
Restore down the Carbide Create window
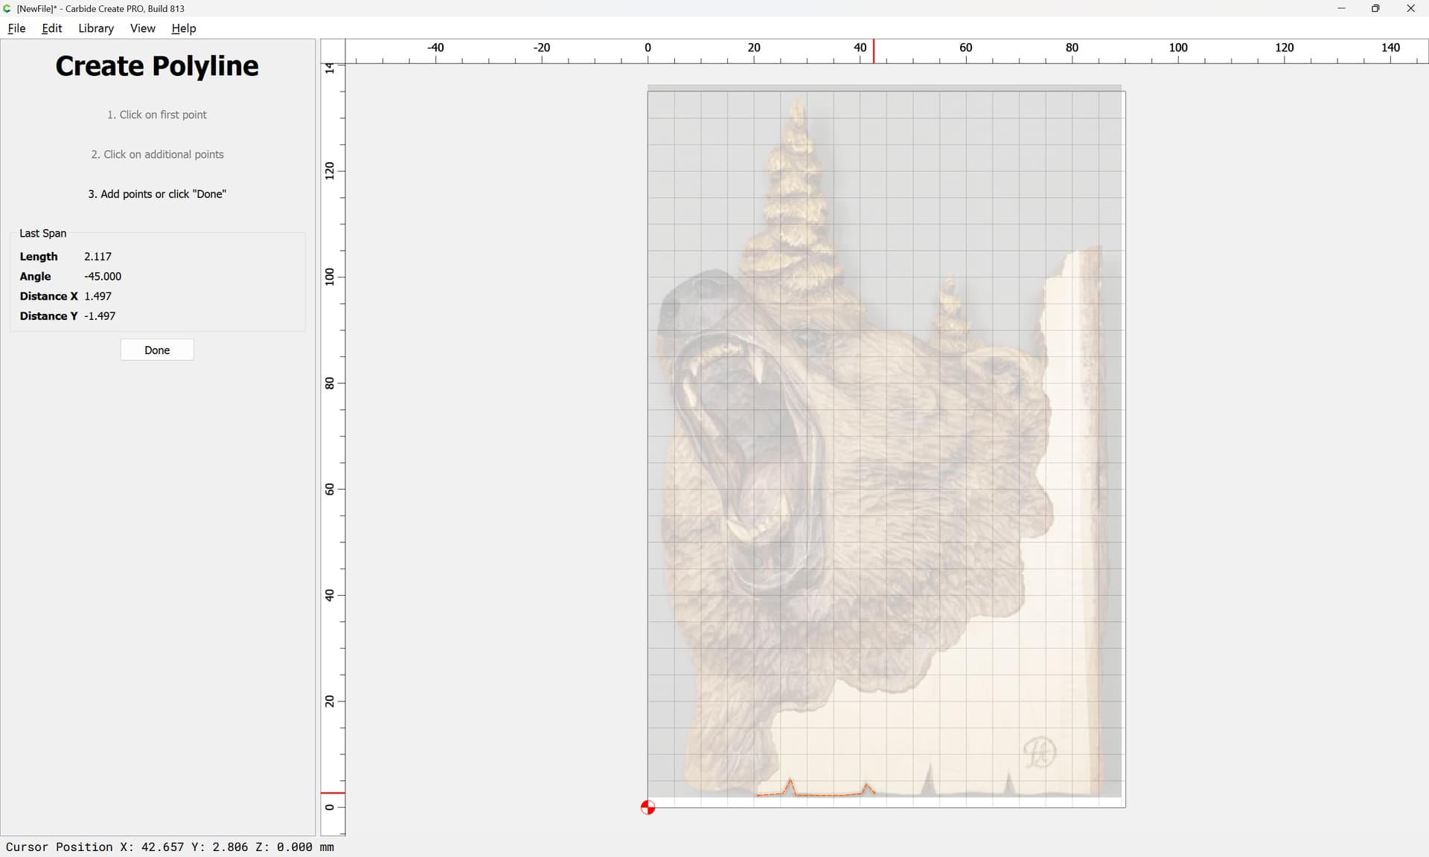1375,8
